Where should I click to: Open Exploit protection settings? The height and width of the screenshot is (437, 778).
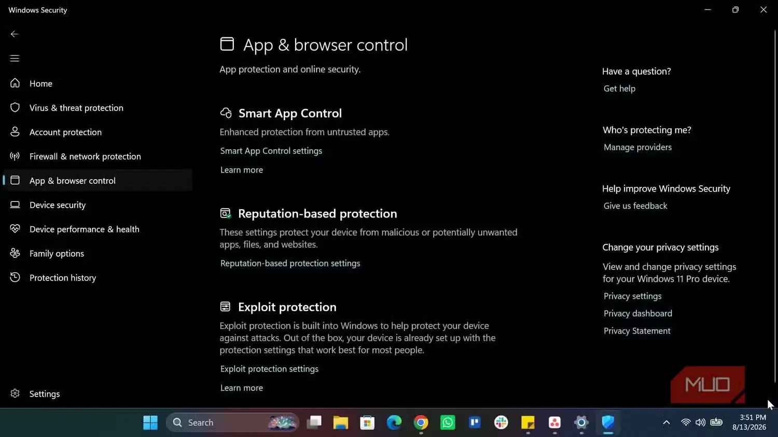click(270, 369)
